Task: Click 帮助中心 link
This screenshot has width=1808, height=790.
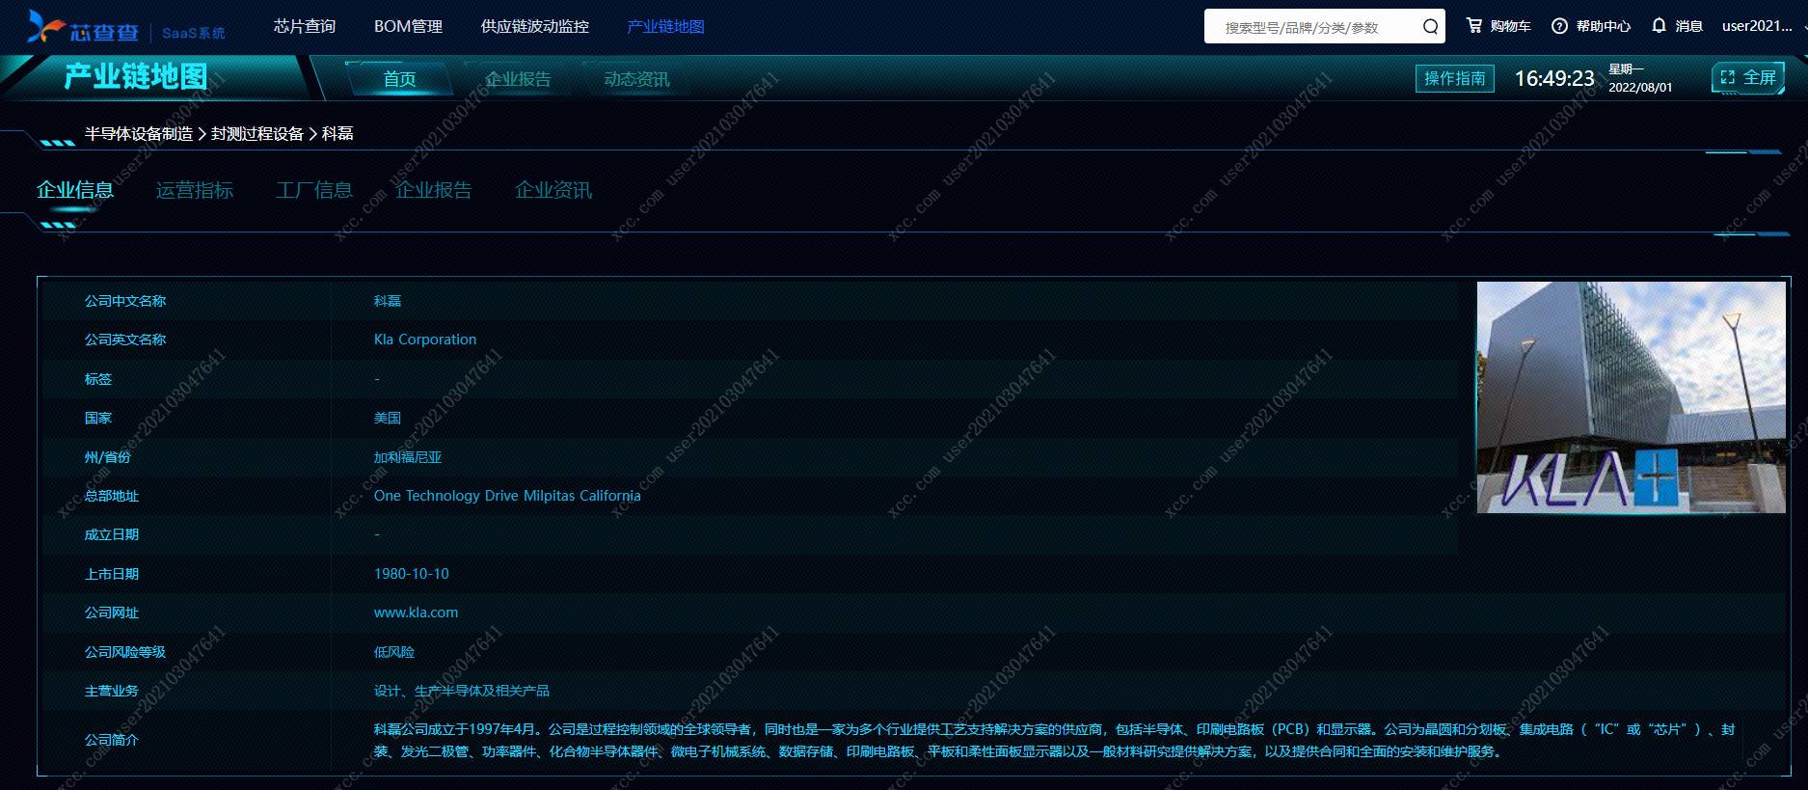Action: [1604, 26]
